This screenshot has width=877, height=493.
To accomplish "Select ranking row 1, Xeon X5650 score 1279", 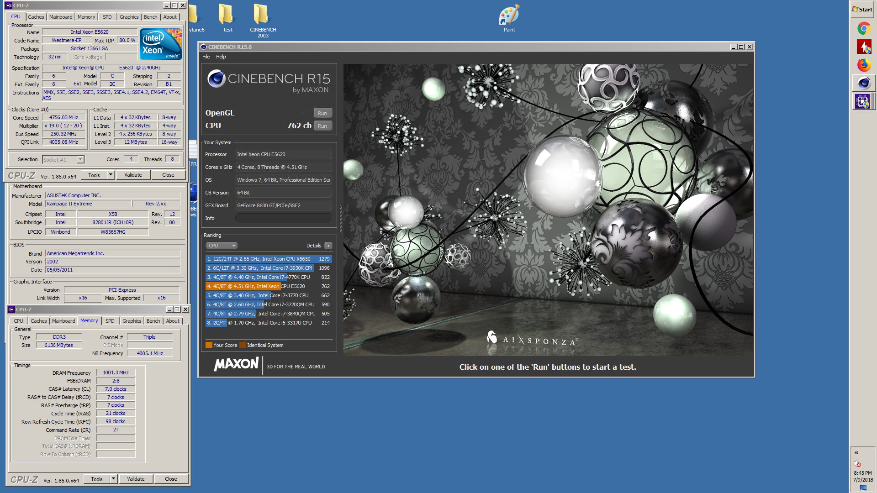I will [x=269, y=259].
